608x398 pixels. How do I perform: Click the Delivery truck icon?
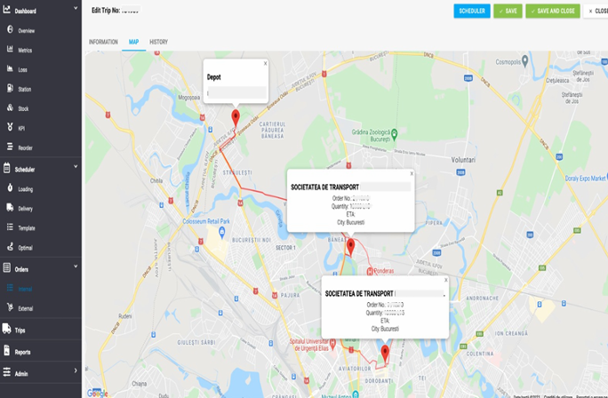pos(10,207)
